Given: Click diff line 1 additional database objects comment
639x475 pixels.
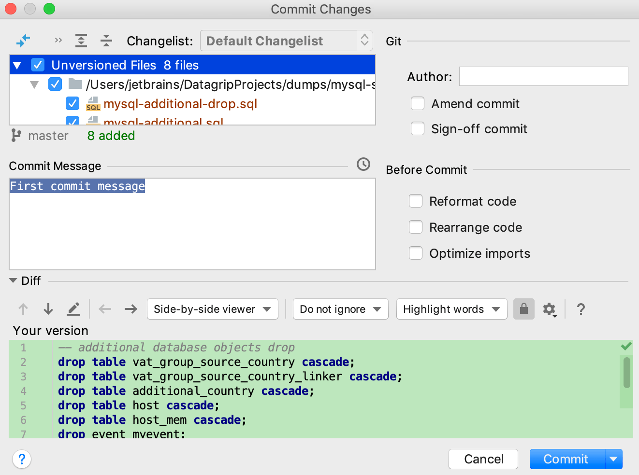Looking at the screenshot, I should pyautogui.click(x=176, y=348).
